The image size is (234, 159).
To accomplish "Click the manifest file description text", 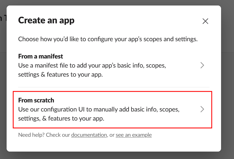I will (x=92, y=70).
